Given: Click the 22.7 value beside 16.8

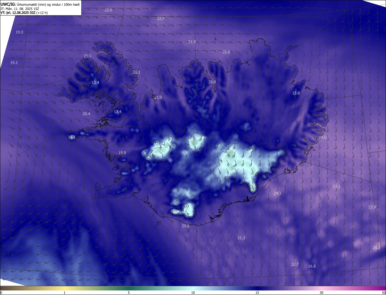Looking at the screenshot, I should [x=295, y=264].
